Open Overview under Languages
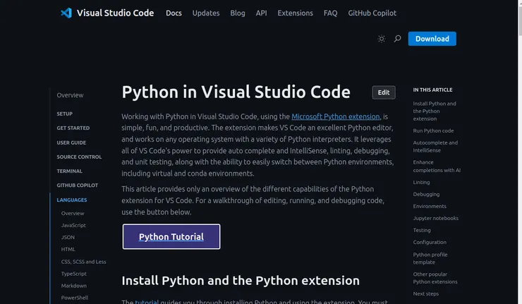This screenshot has width=522, height=304. tap(73, 214)
